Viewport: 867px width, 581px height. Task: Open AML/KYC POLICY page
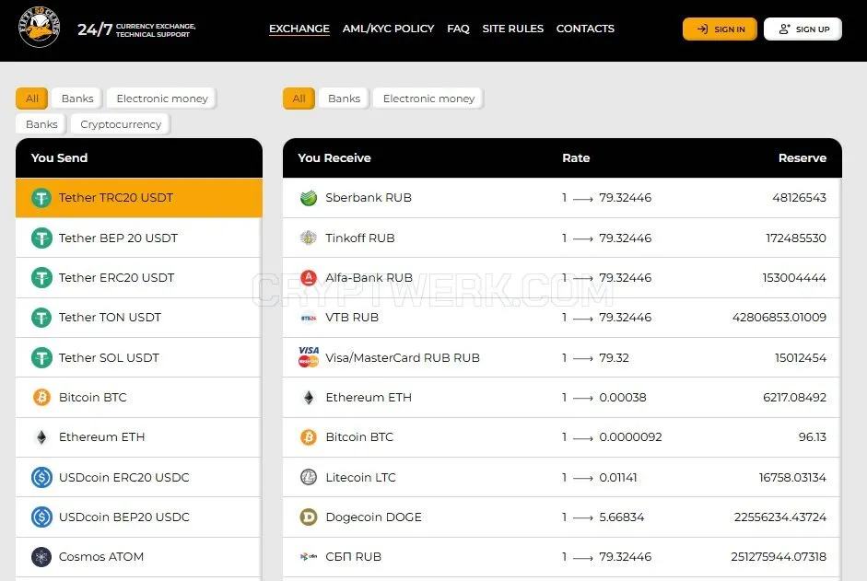point(388,29)
